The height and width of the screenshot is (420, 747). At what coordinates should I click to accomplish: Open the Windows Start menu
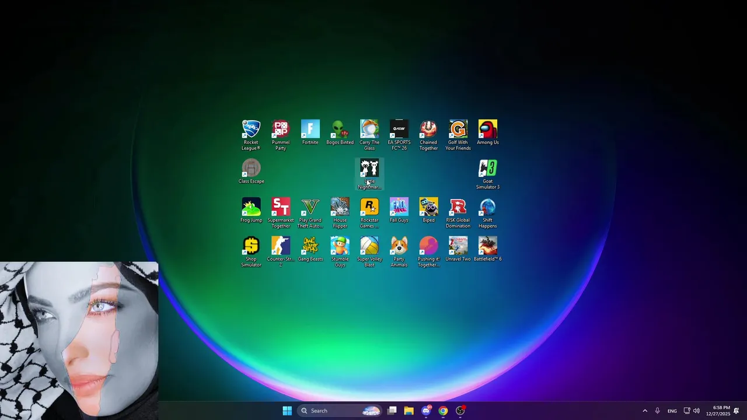287,411
